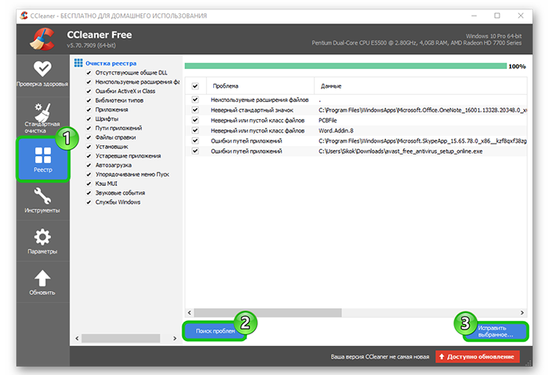
Task: Select the OneNote path data cell
Action: [422, 110]
